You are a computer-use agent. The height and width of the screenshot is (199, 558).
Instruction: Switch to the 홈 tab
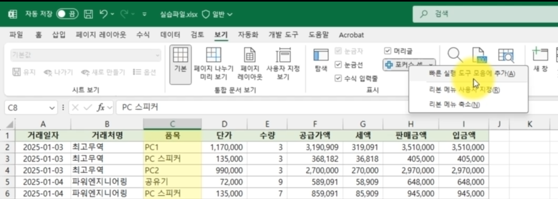tap(38, 35)
